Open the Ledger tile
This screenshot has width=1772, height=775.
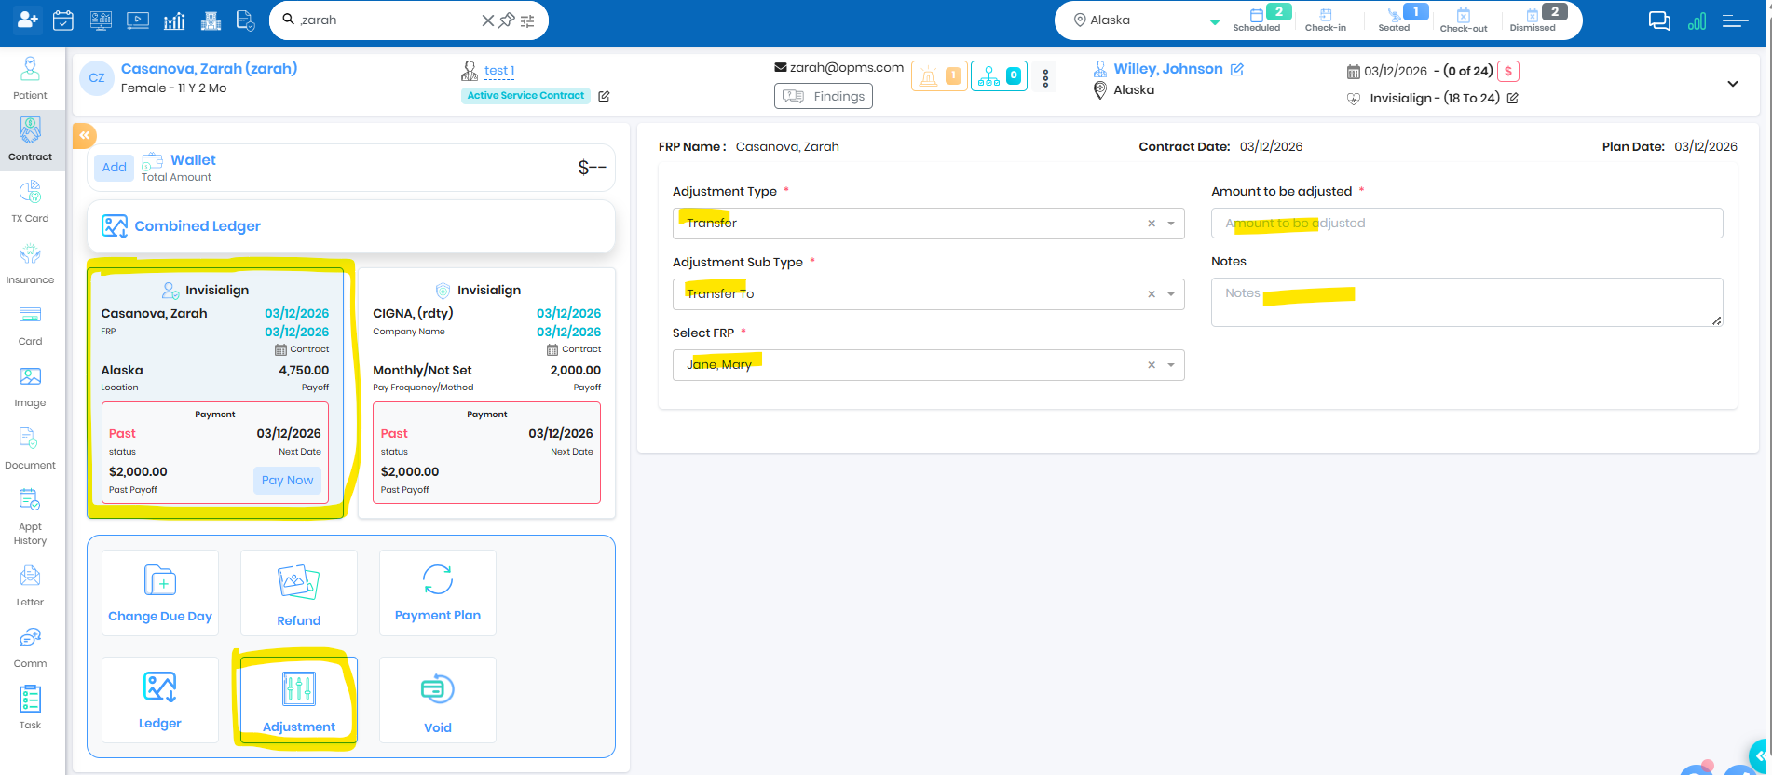point(160,700)
